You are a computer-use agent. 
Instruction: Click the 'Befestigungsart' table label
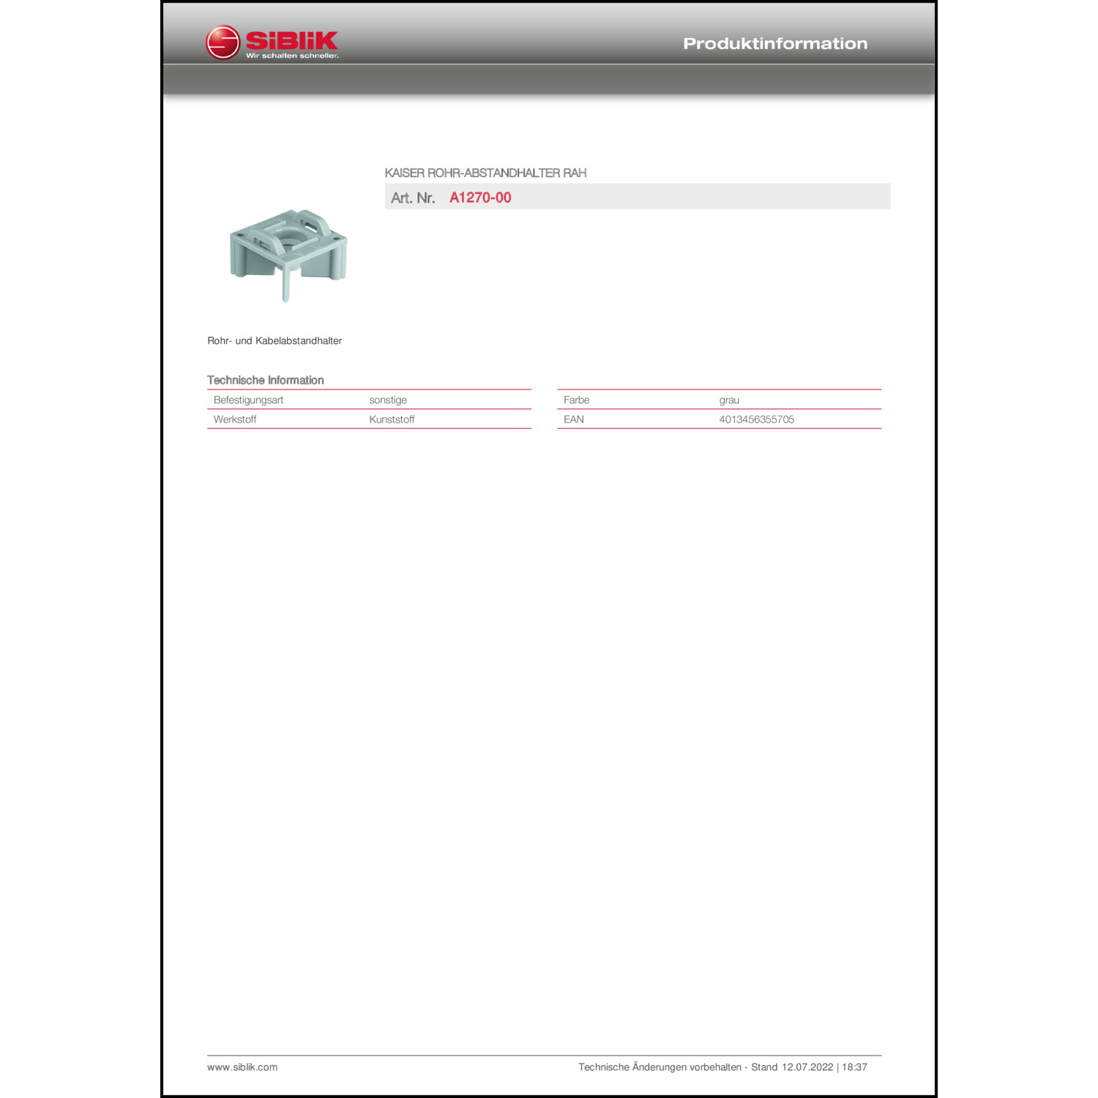click(x=248, y=400)
